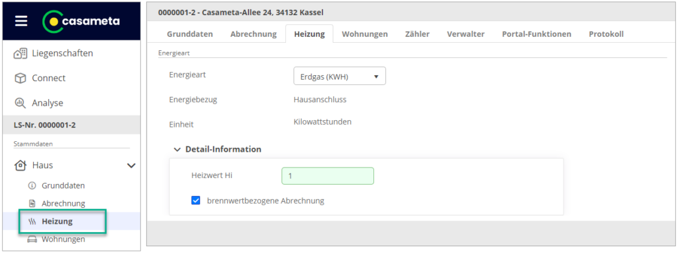Viewport: 678px width, 256px height.
Task: Click the Abrechnung document icon in sidebar
Action: coord(32,203)
